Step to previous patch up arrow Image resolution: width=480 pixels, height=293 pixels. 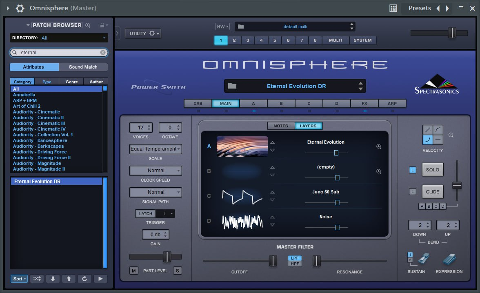pos(69,279)
